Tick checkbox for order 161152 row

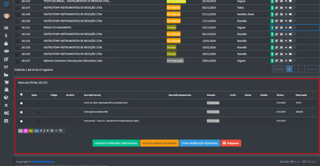(17, 34)
